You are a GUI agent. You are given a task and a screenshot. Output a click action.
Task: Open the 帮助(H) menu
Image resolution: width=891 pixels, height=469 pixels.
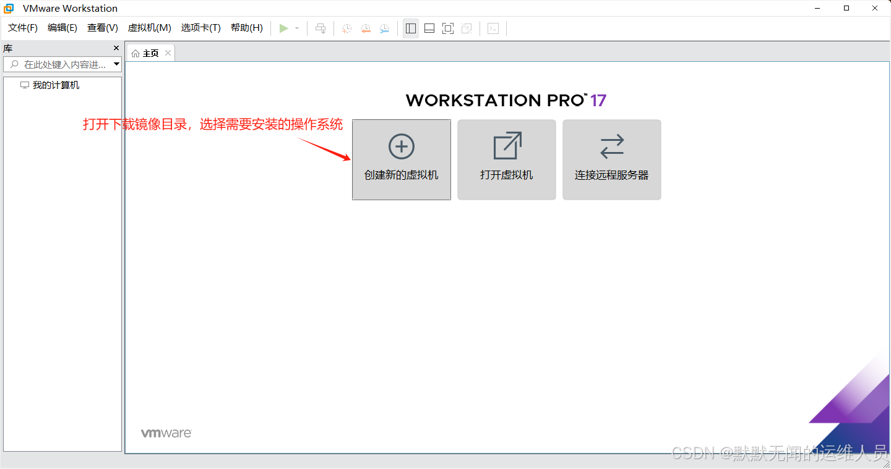pos(247,28)
